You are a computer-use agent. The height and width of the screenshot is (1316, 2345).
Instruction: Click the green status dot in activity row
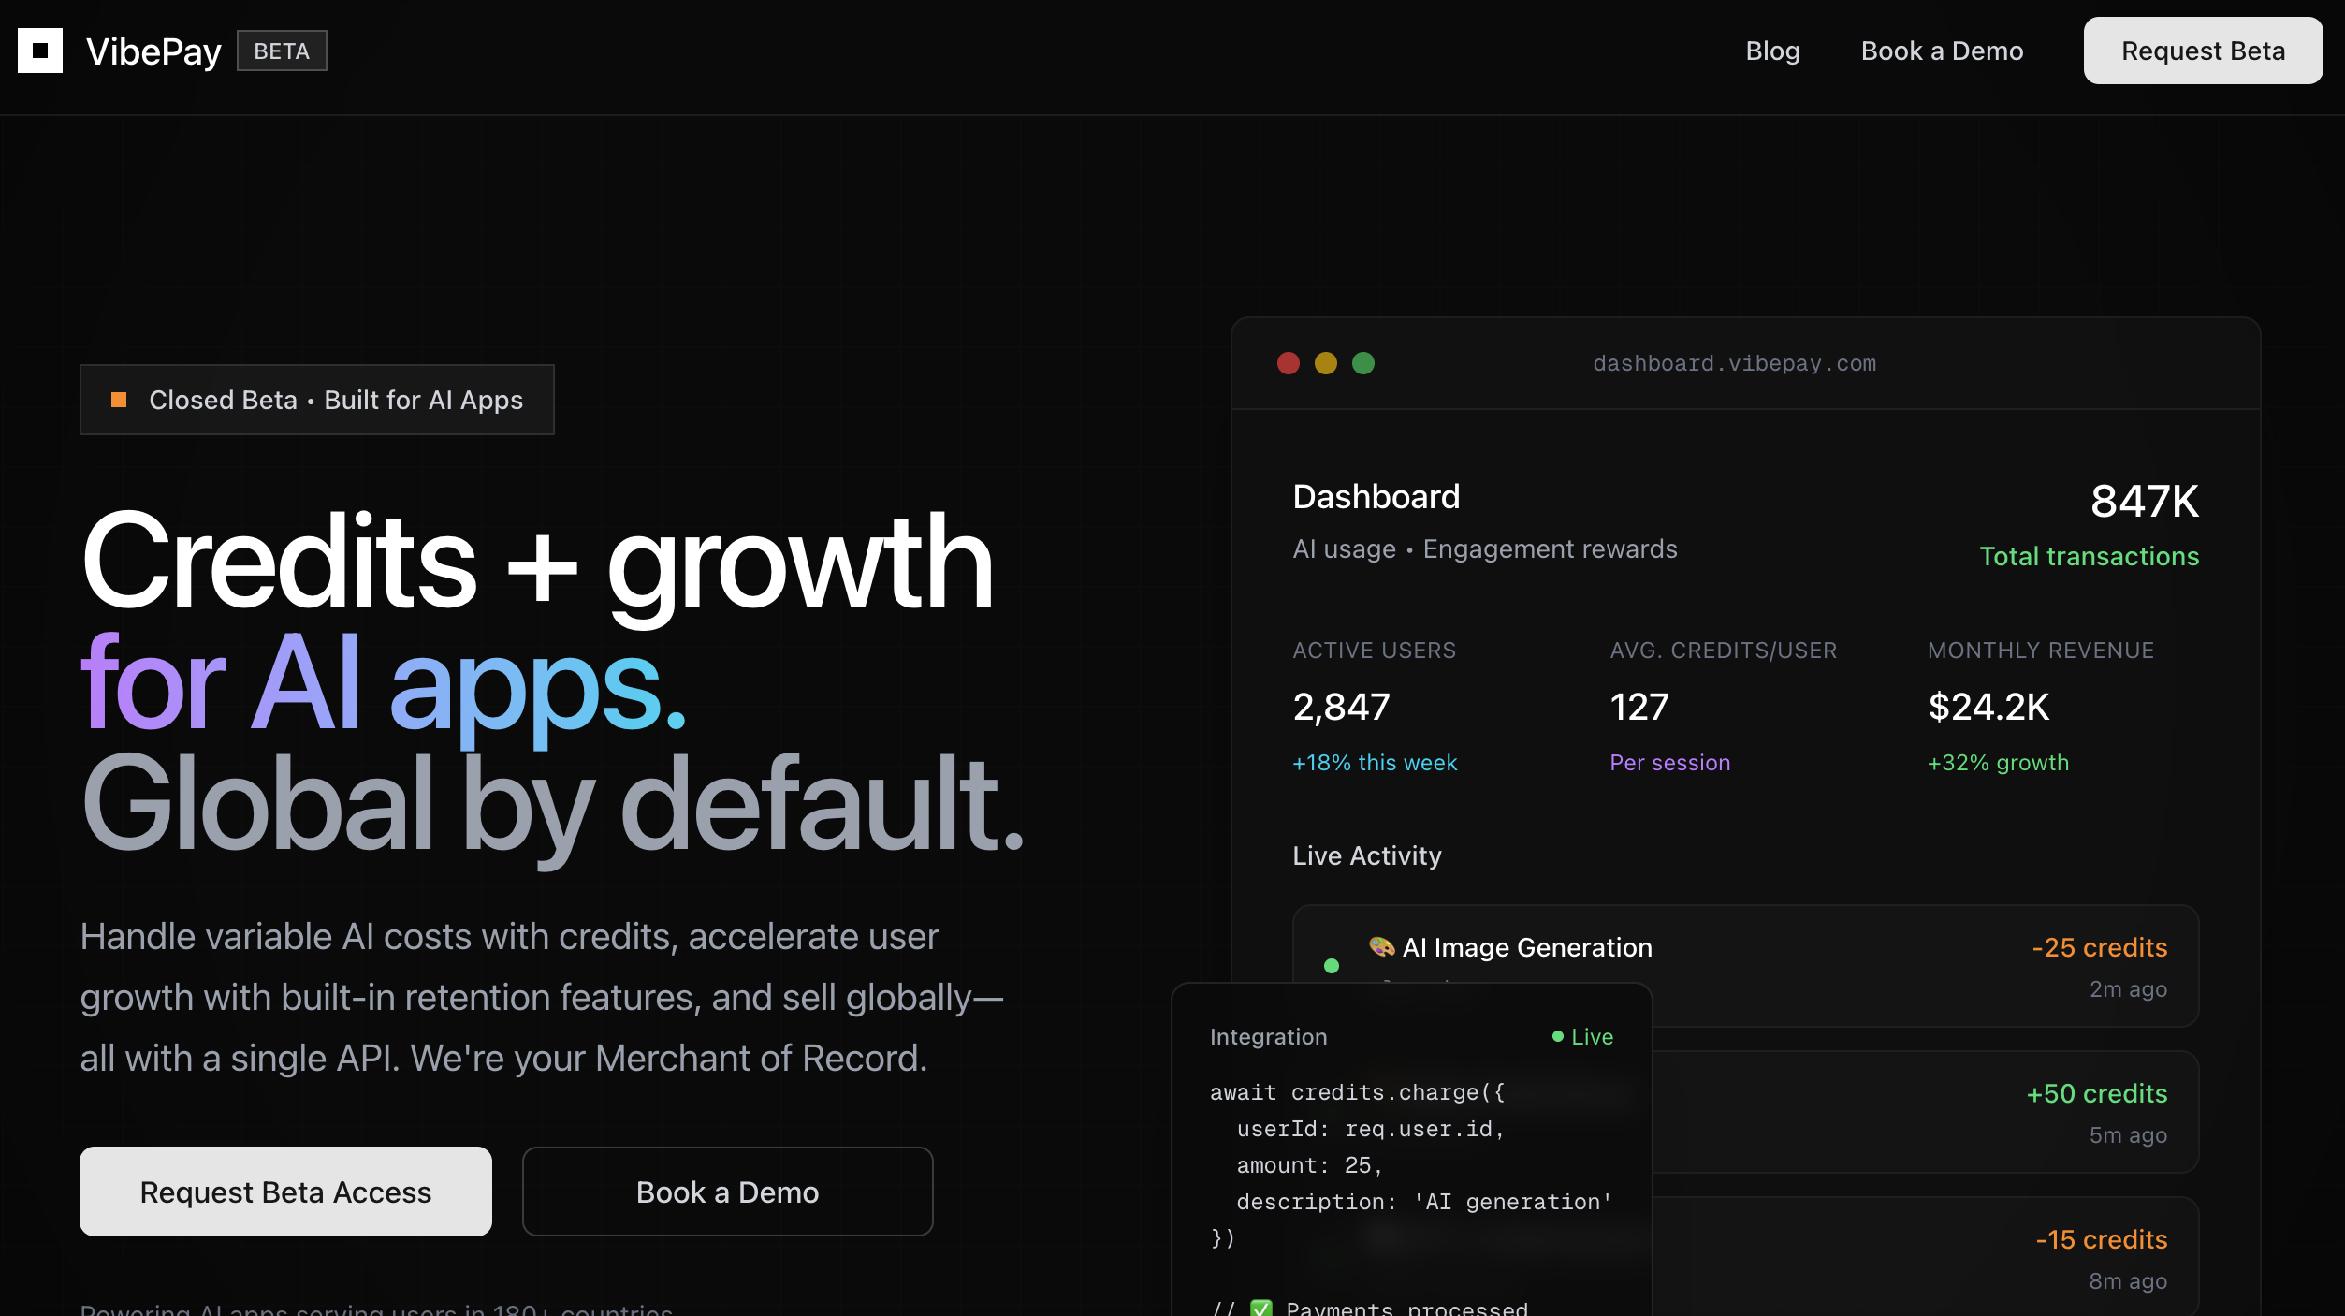coord(1332,965)
